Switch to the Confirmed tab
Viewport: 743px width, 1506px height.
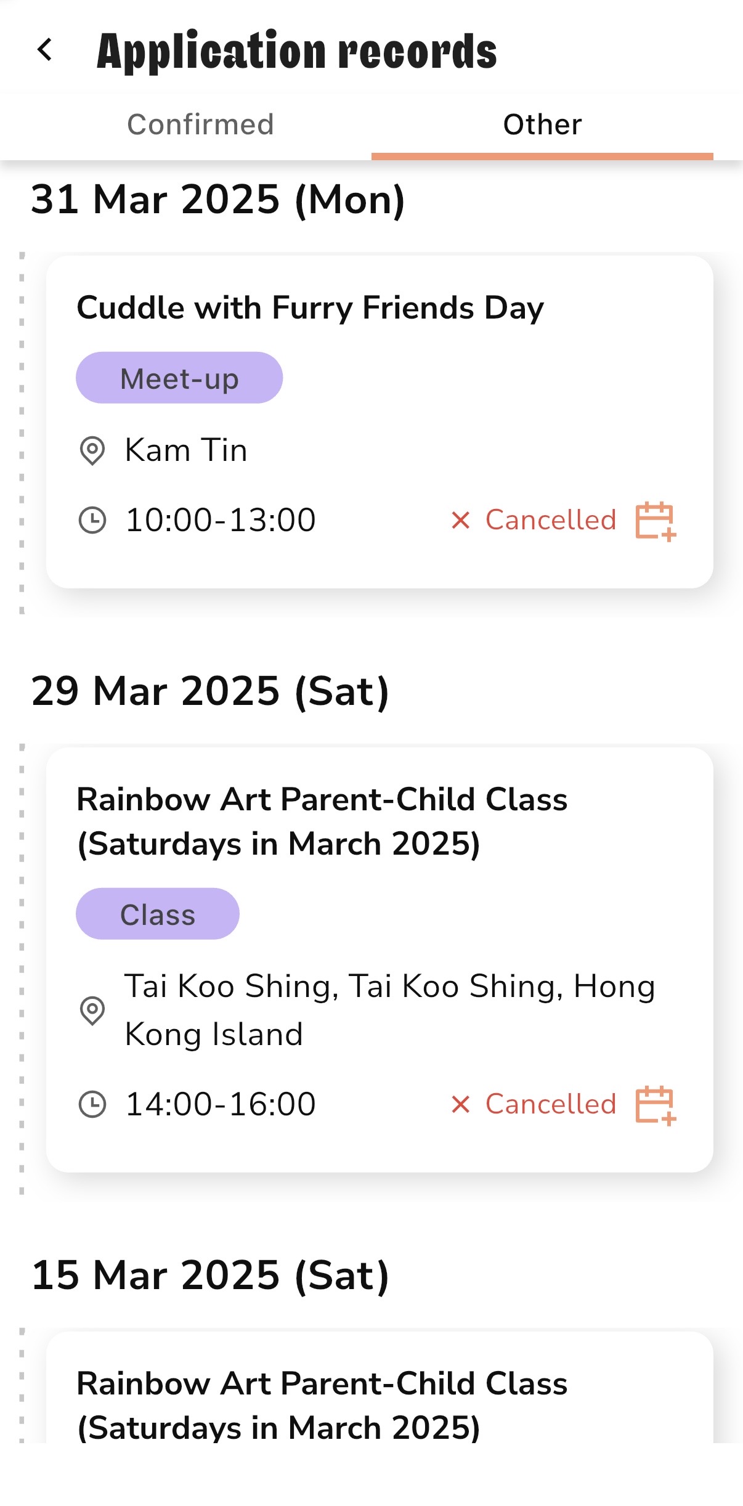pos(200,124)
